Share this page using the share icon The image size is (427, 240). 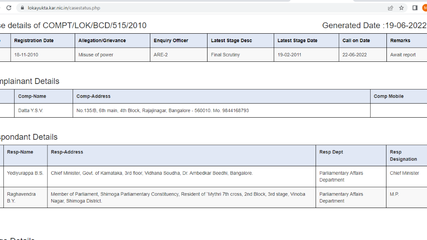[390, 8]
